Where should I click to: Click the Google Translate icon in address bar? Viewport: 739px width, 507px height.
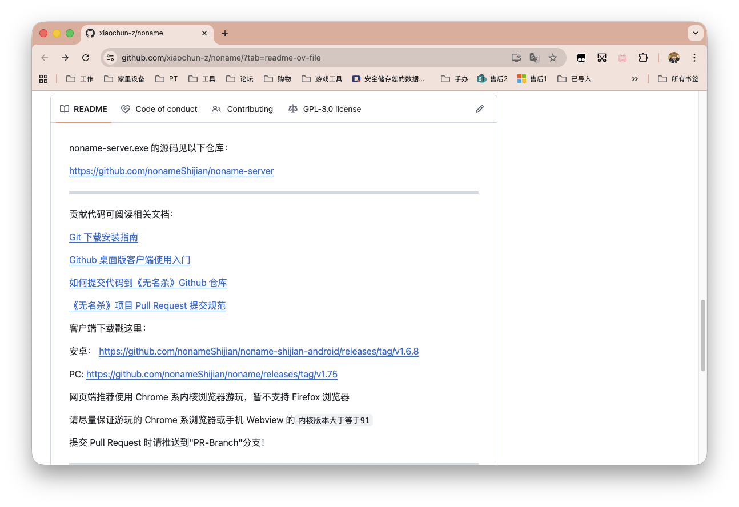coord(534,58)
